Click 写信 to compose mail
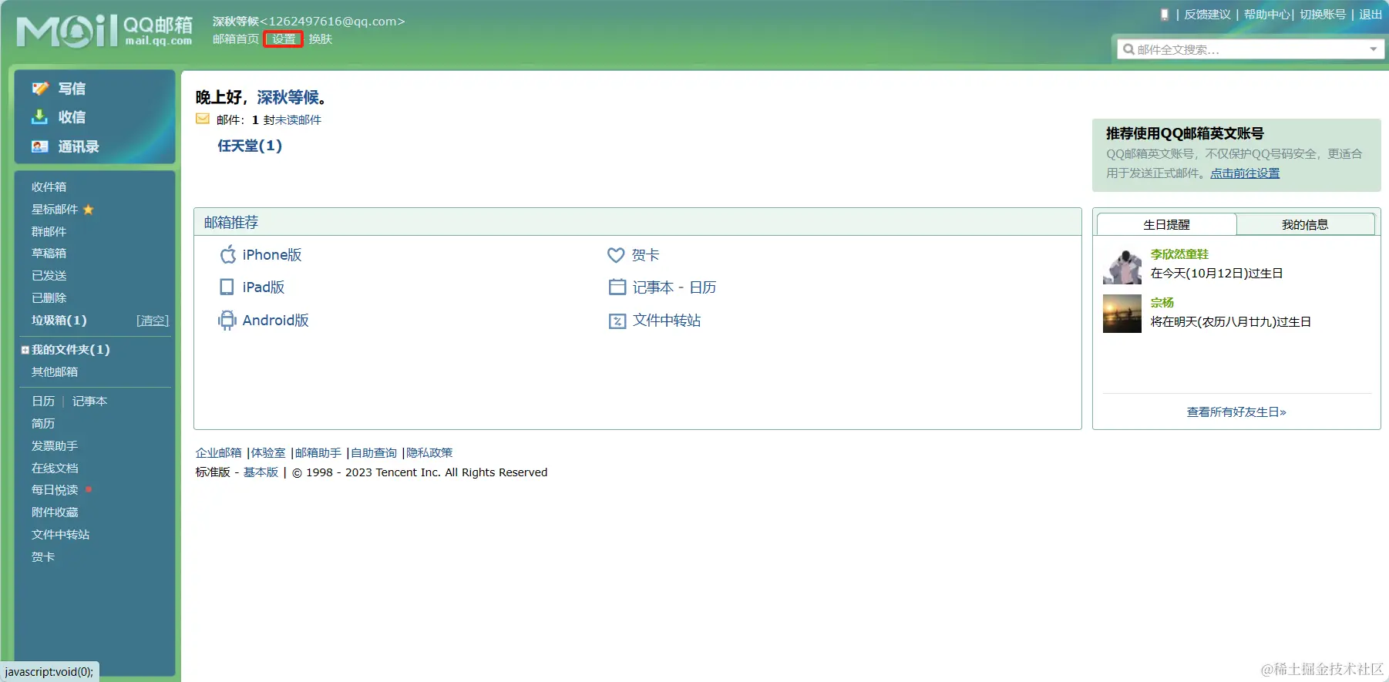The width and height of the screenshot is (1389, 682). pyautogui.click(x=72, y=89)
